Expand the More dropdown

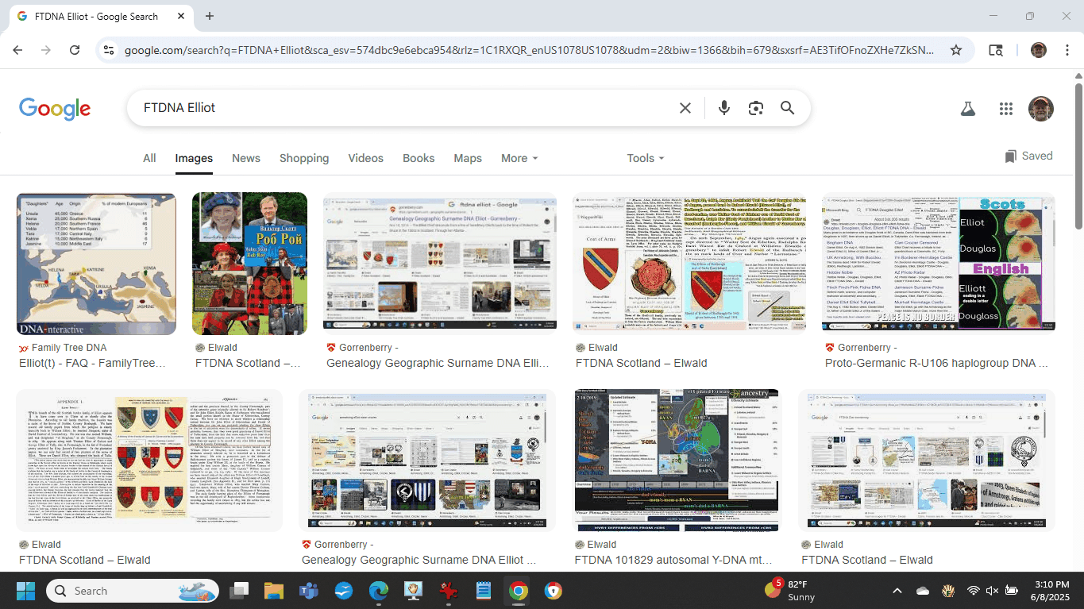[519, 158]
